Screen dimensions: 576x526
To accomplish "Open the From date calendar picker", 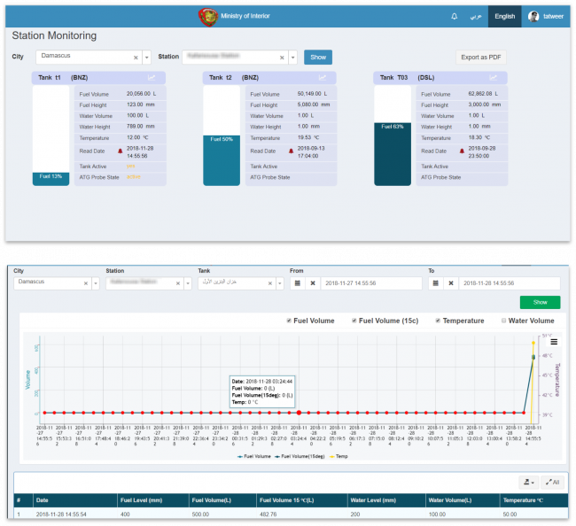I will click(297, 283).
